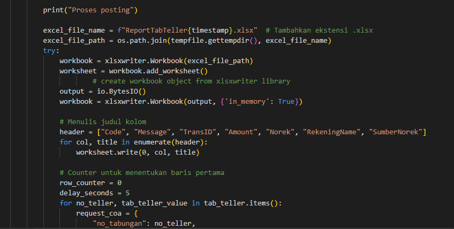The width and height of the screenshot is (454, 229).
Task: Click worksheet.write(0, col, title) line
Action: [138, 152]
